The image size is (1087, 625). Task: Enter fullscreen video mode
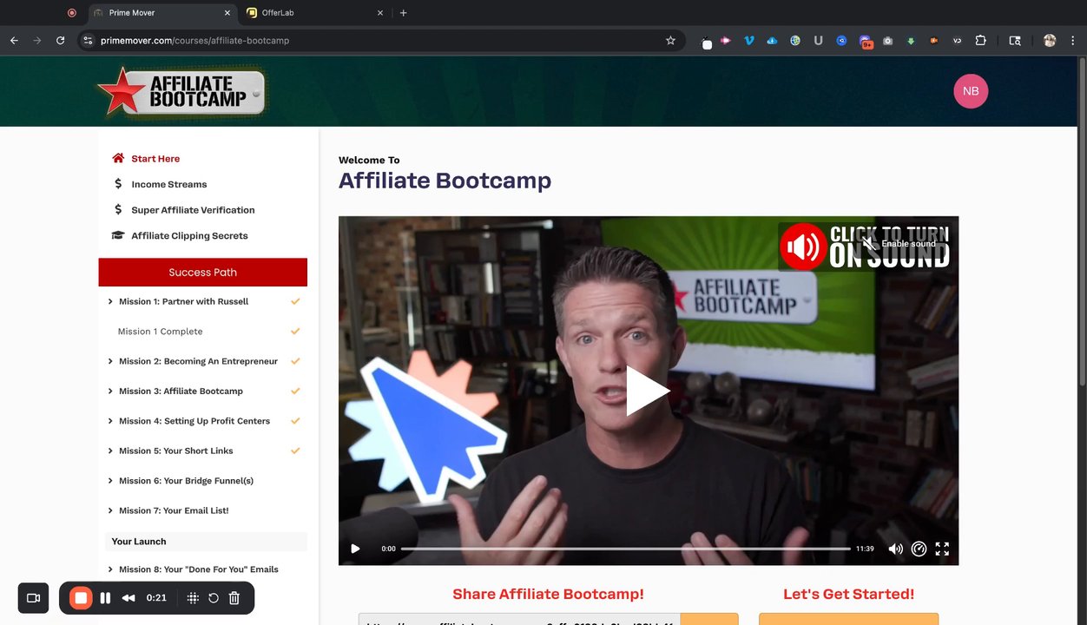click(942, 549)
